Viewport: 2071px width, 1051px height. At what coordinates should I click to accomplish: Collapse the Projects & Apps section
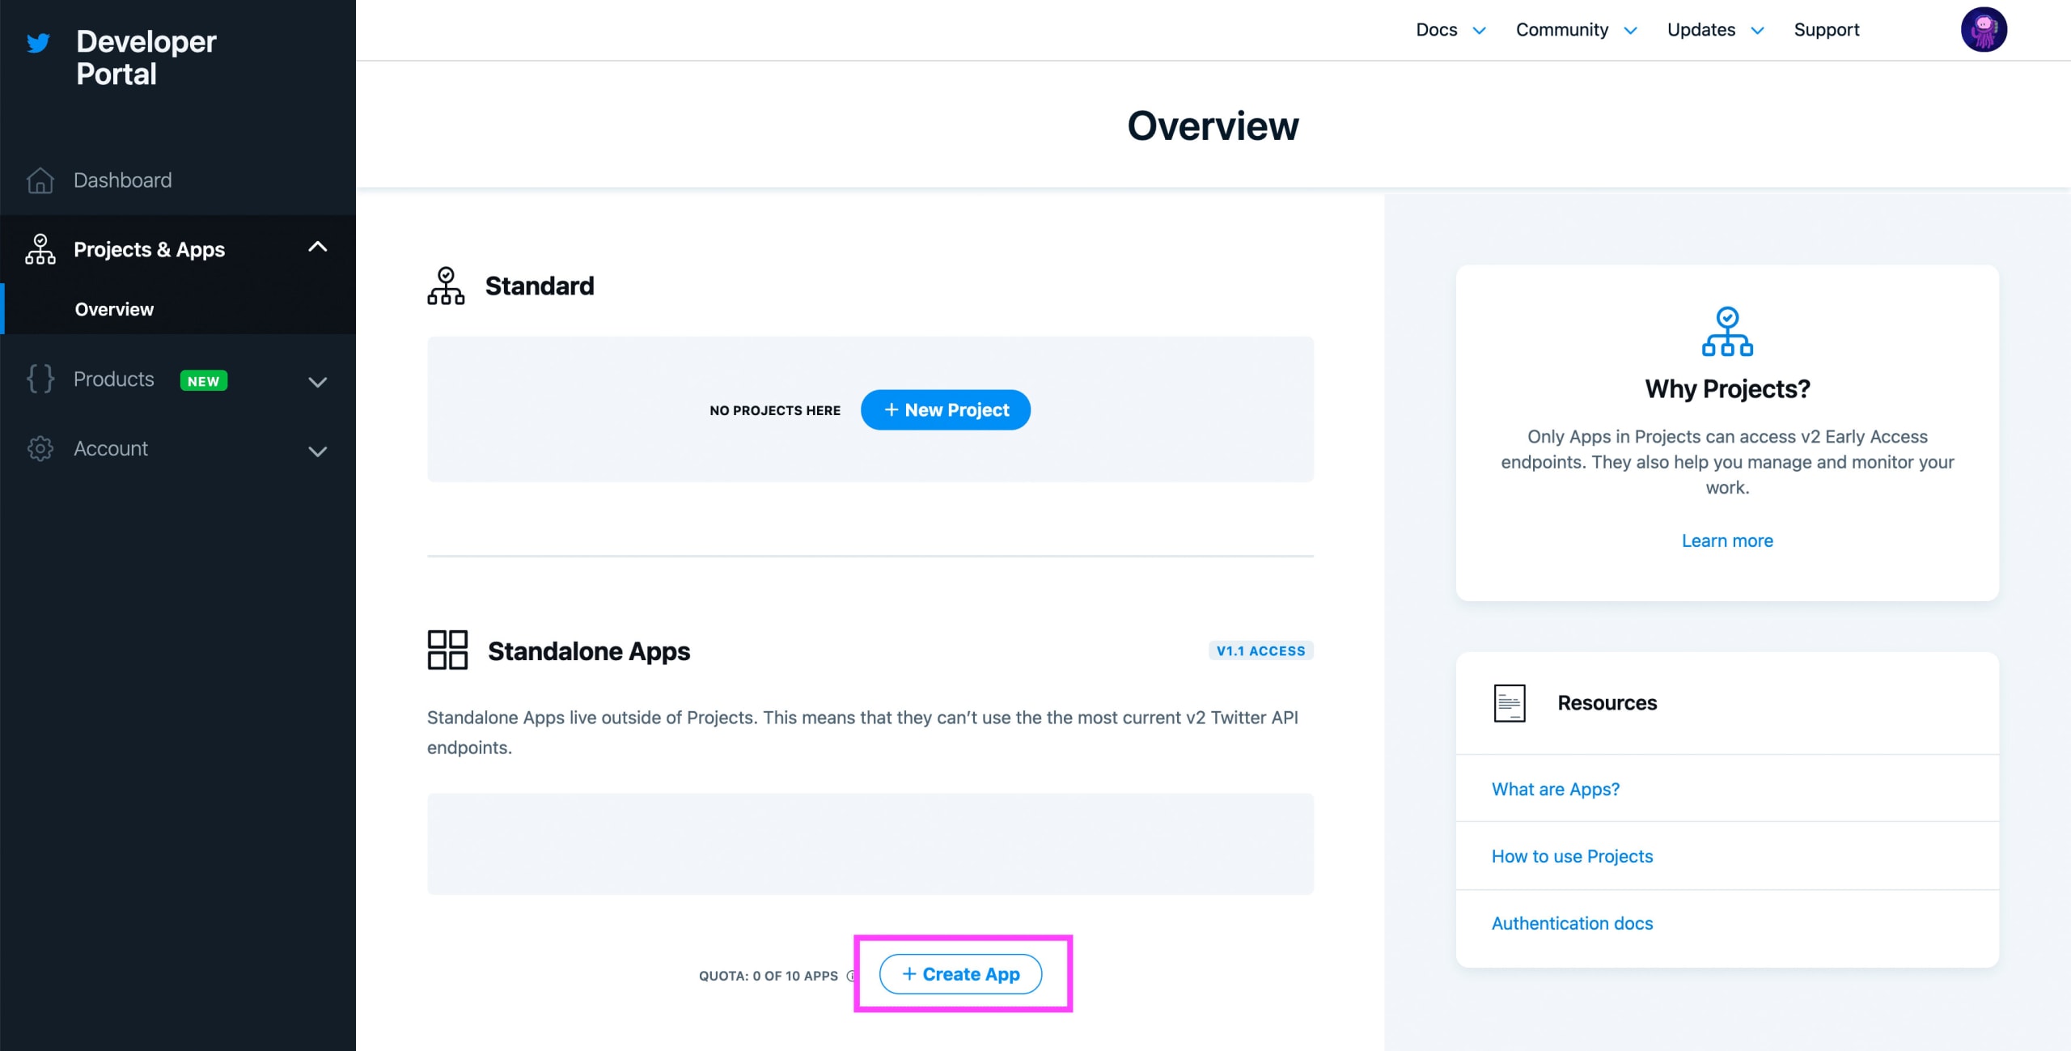[318, 247]
